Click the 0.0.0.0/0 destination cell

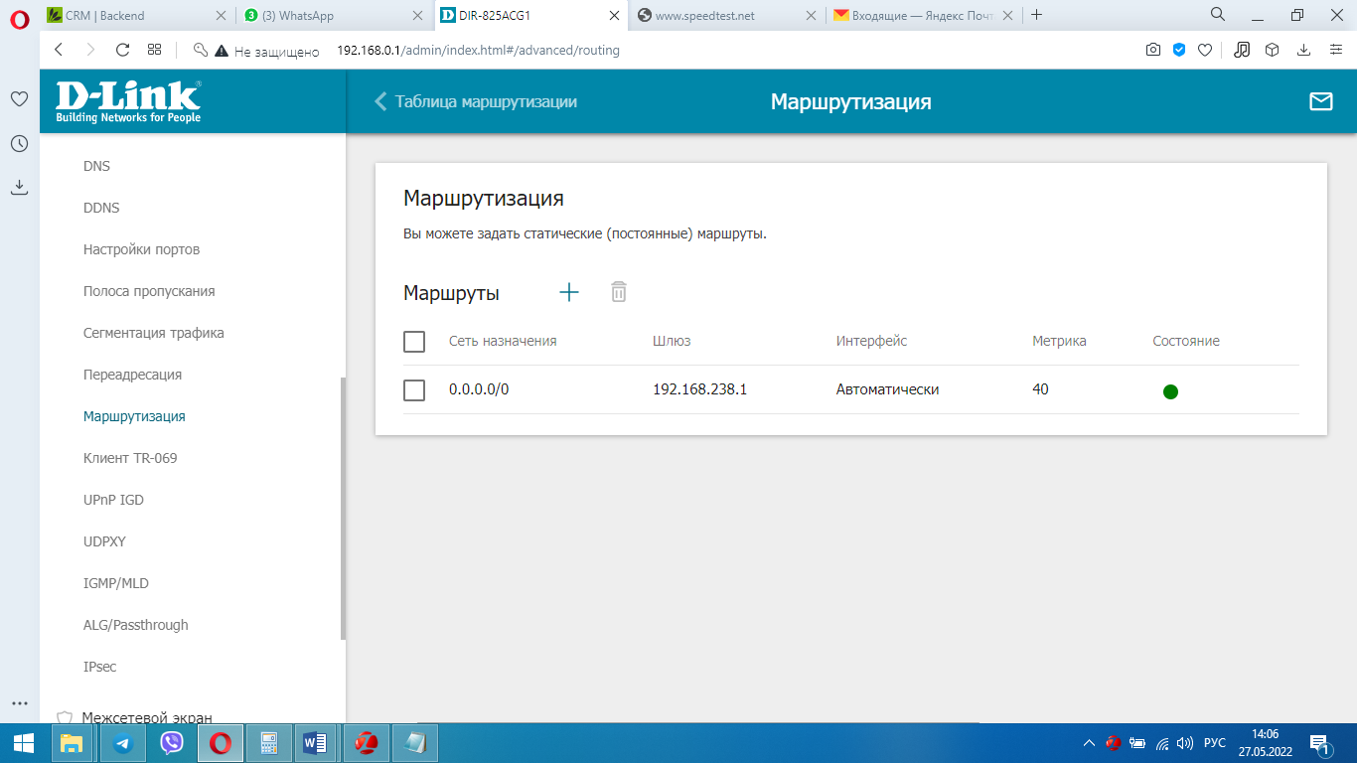click(479, 389)
